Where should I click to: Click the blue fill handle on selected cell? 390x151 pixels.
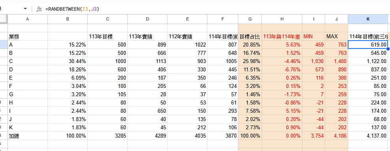[388, 49]
